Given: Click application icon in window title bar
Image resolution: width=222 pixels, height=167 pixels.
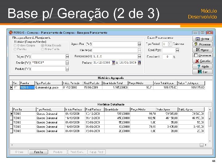Looking at the screenshot, I should (x=11, y=32).
